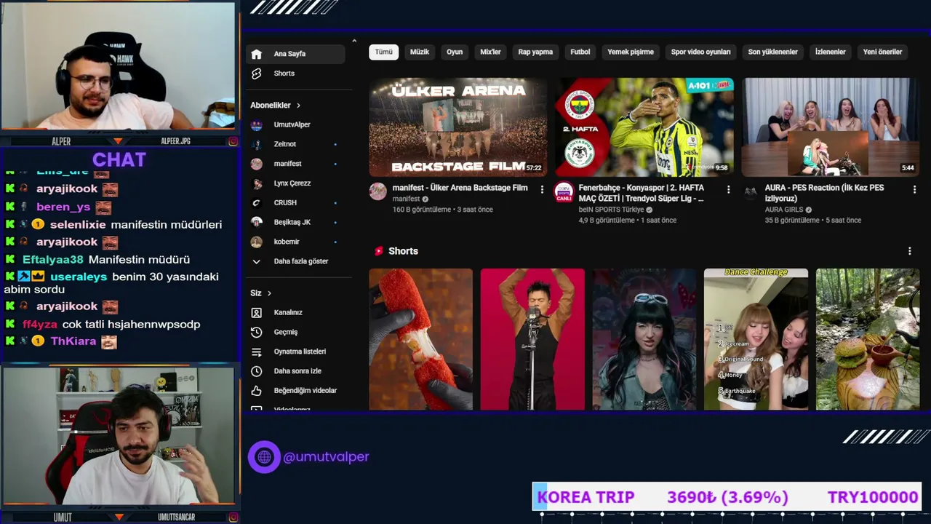
Task: Open the black-haired woman with goggles short
Action: (644, 339)
